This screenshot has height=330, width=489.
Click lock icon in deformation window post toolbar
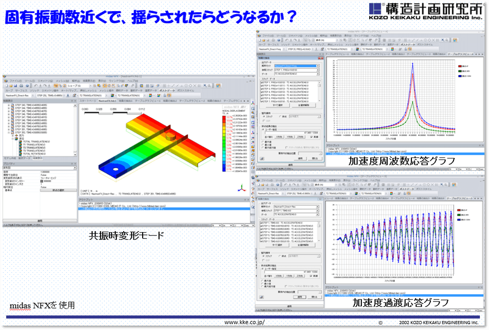tap(165, 95)
